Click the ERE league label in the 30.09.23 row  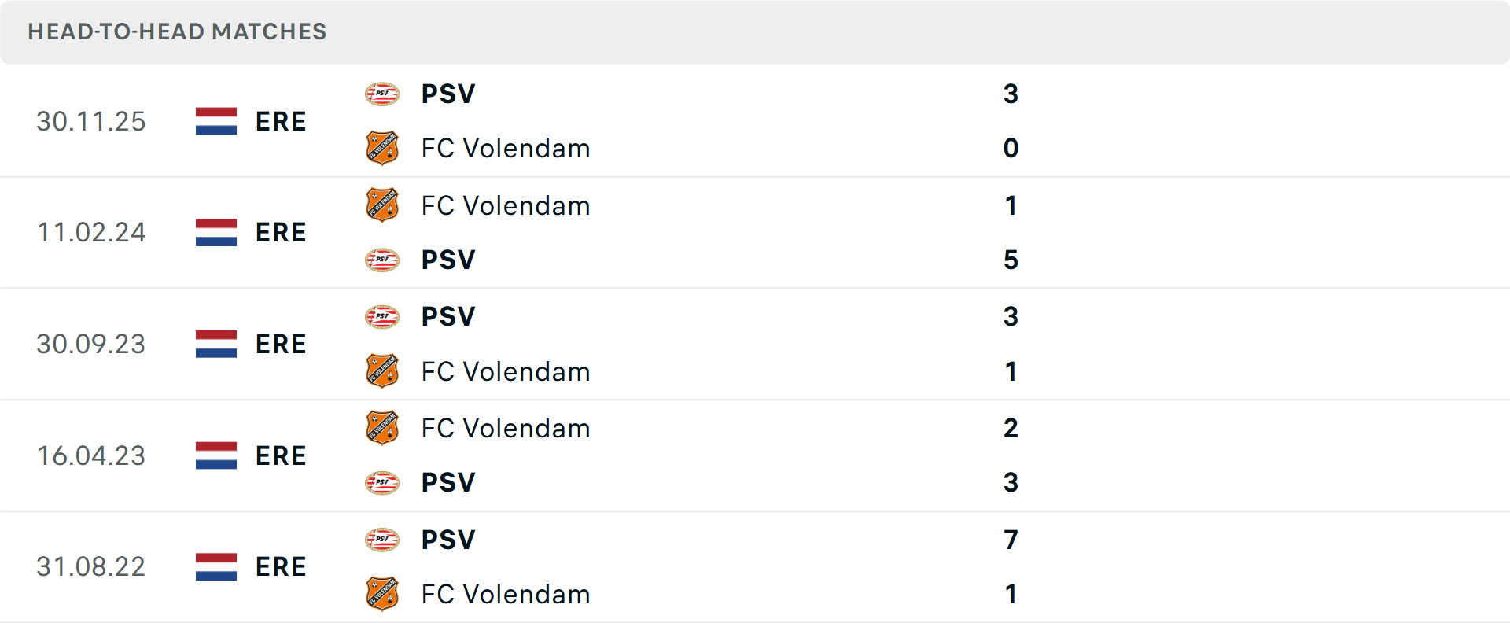click(281, 344)
